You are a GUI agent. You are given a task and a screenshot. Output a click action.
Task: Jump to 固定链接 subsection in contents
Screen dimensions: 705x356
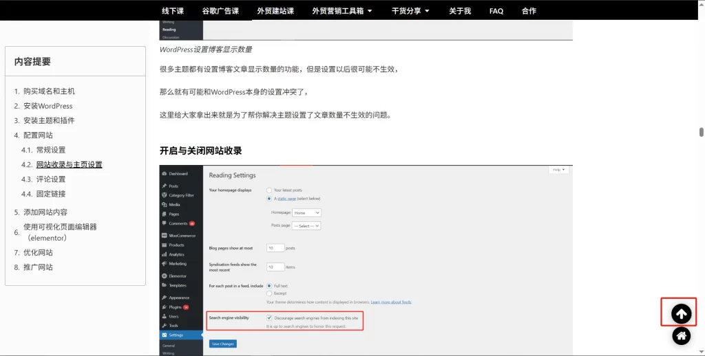pyautogui.click(x=51, y=194)
